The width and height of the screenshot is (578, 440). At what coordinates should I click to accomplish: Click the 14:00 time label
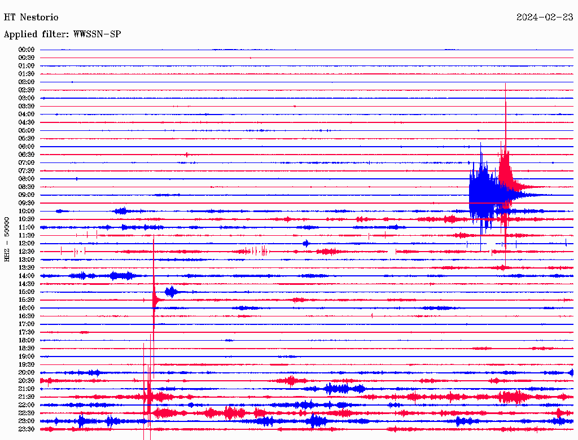pos(27,276)
